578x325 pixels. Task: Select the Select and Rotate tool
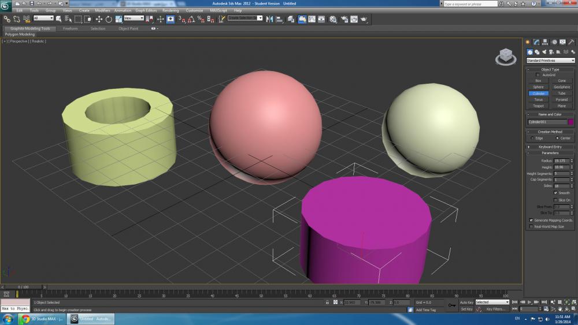click(x=109, y=19)
